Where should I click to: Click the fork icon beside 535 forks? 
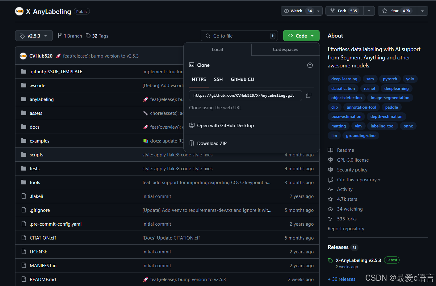pyautogui.click(x=330, y=219)
